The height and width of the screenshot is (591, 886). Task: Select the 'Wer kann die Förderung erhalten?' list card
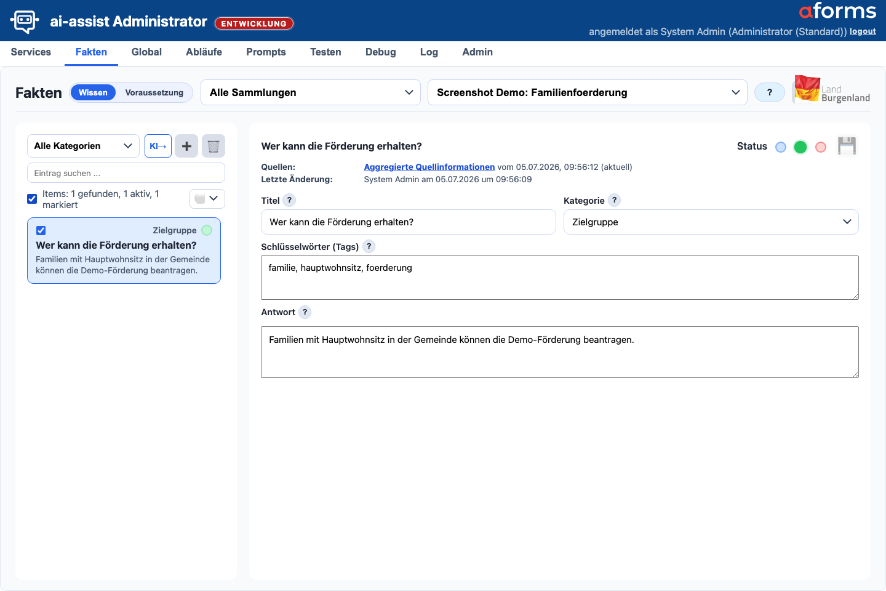coord(124,251)
